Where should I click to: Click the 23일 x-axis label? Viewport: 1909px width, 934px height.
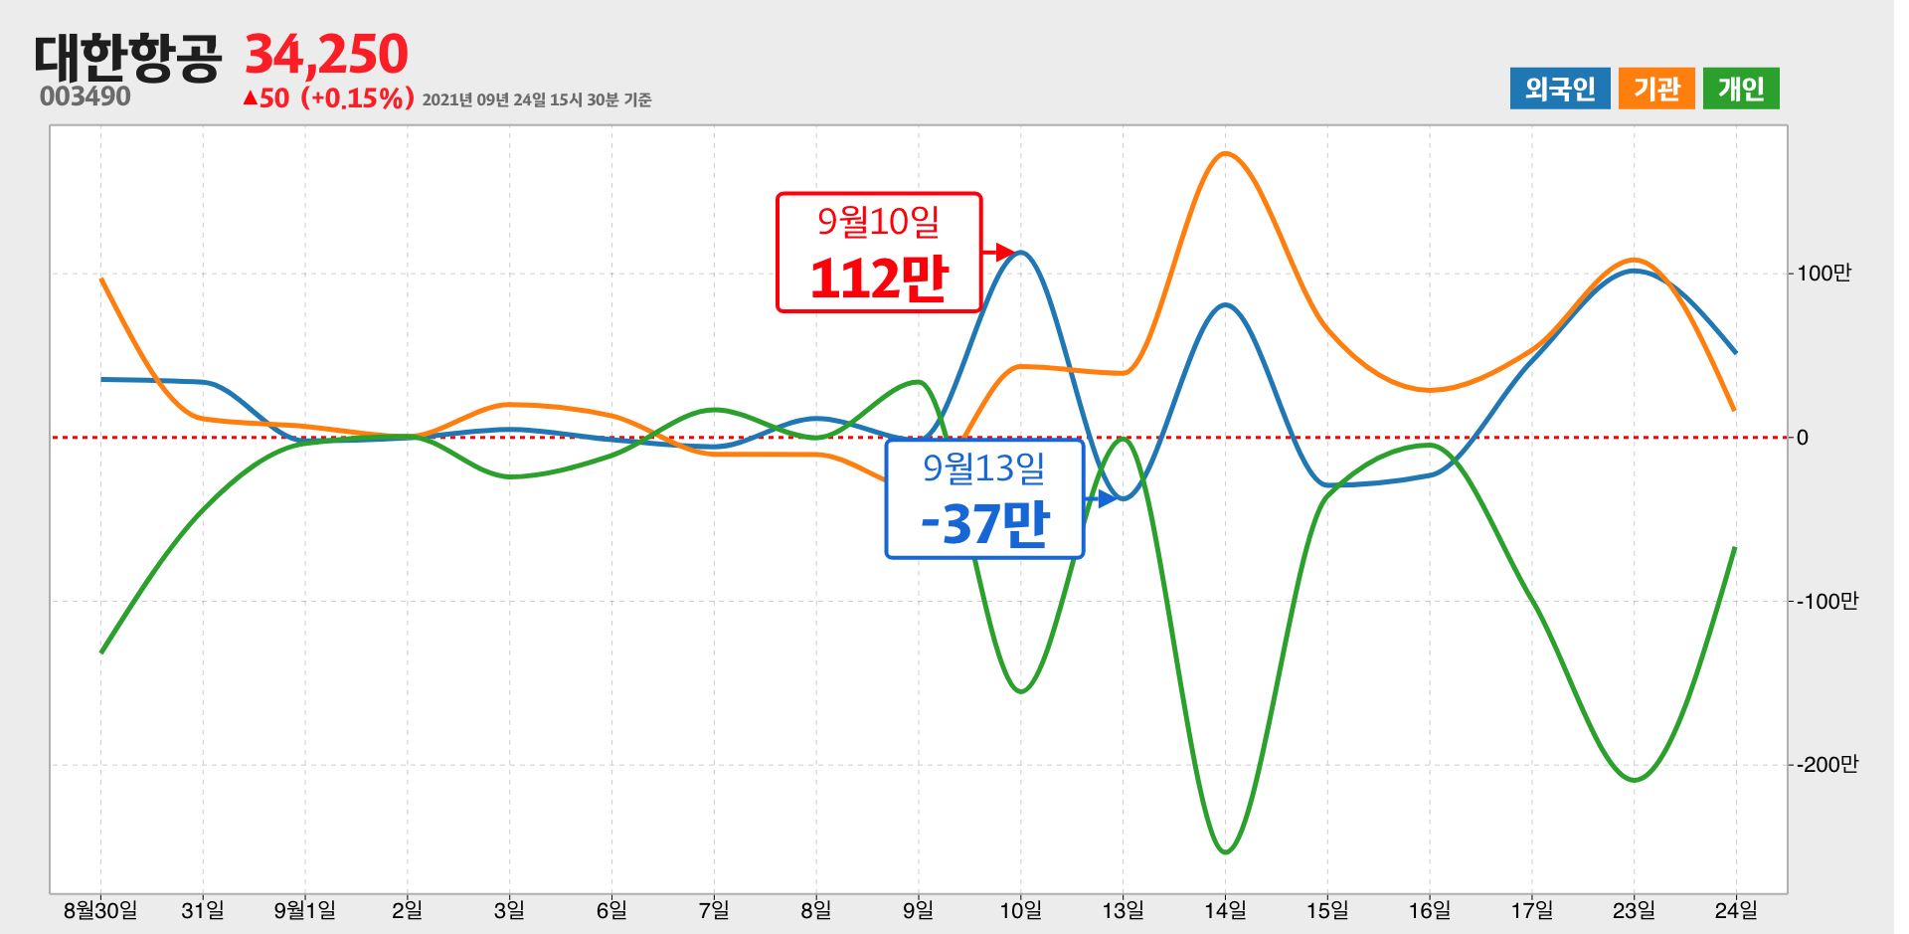[1635, 910]
